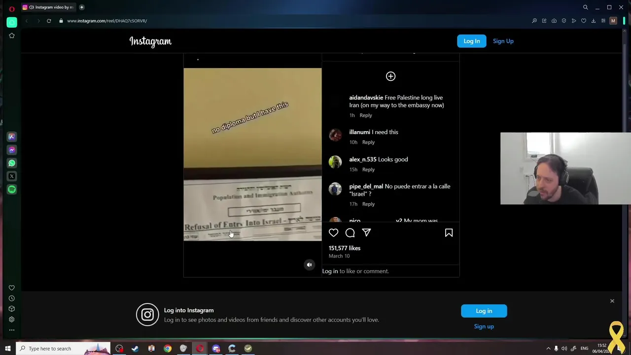Open the Opera main menu logo
The width and height of the screenshot is (631, 355).
[x=12, y=8]
